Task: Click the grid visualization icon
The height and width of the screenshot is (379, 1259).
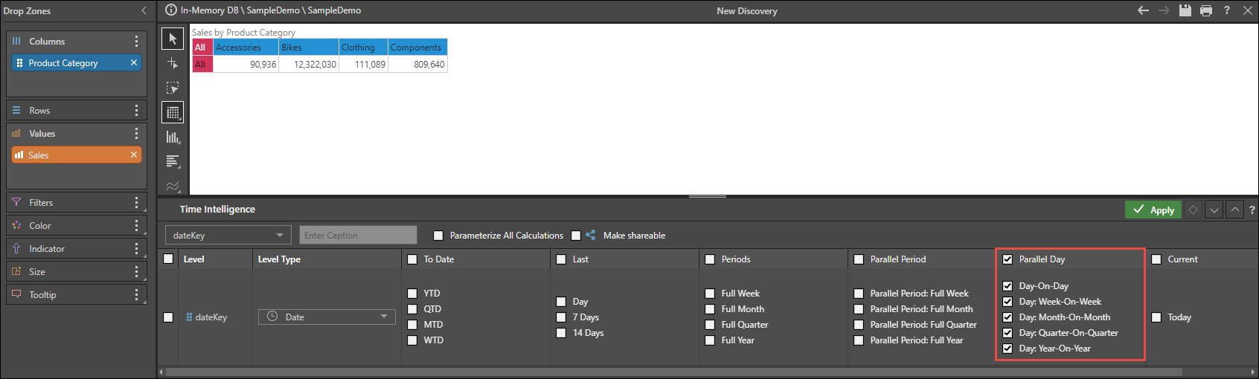Action: click(173, 112)
